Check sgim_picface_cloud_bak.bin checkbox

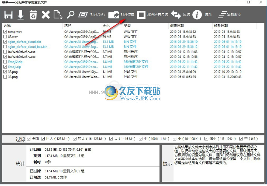[5, 47]
